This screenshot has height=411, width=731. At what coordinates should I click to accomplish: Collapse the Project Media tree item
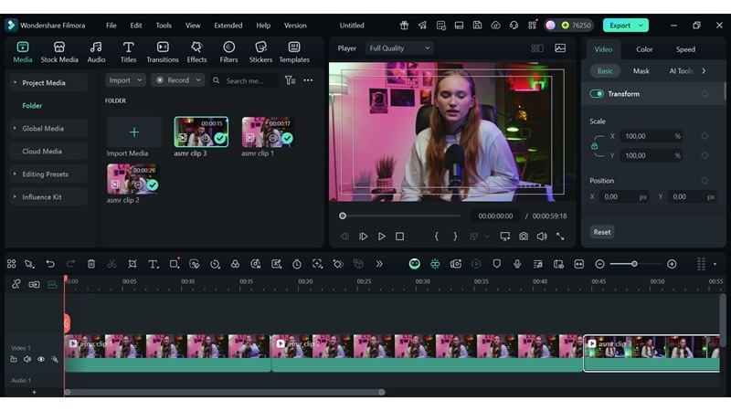[x=15, y=82]
